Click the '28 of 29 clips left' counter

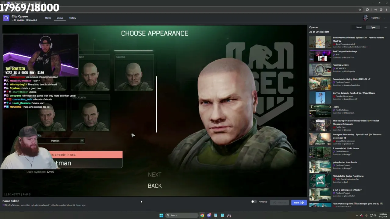click(319, 32)
